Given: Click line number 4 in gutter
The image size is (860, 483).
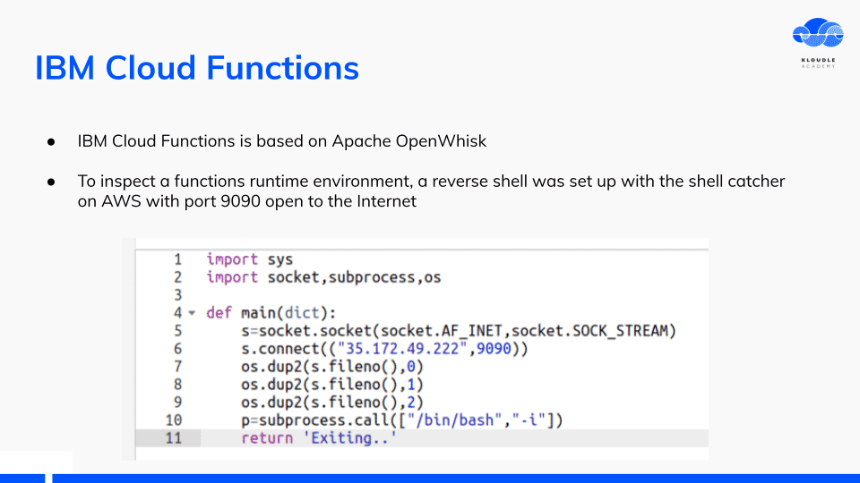Looking at the screenshot, I should [x=177, y=313].
